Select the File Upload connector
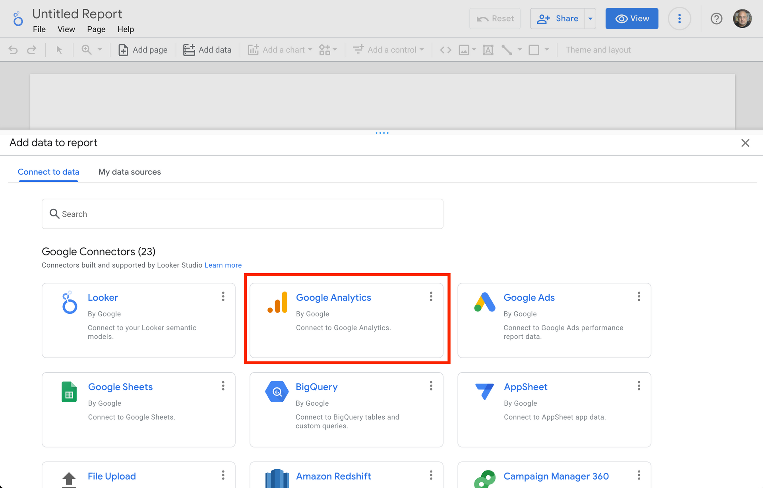763x488 pixels. click(x=139, y=475)
